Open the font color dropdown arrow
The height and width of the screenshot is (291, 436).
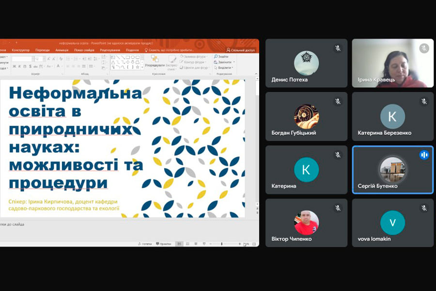tap(62, 66)
